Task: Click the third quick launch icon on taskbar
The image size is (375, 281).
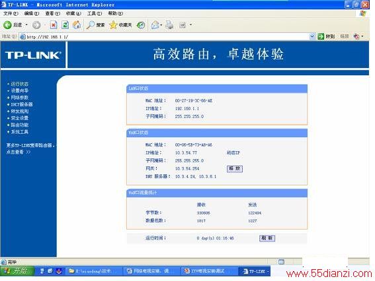Action: pos(59,271)
